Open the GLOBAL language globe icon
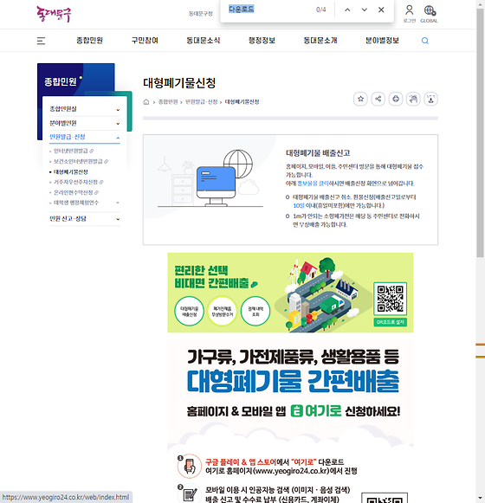This screenshot has height=503, width=485. point(430,13)
